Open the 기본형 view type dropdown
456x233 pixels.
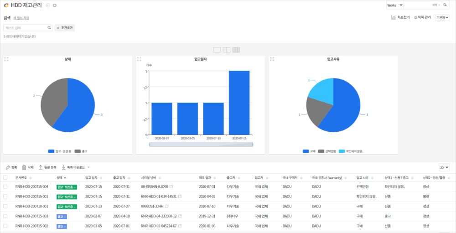(442, 17)
